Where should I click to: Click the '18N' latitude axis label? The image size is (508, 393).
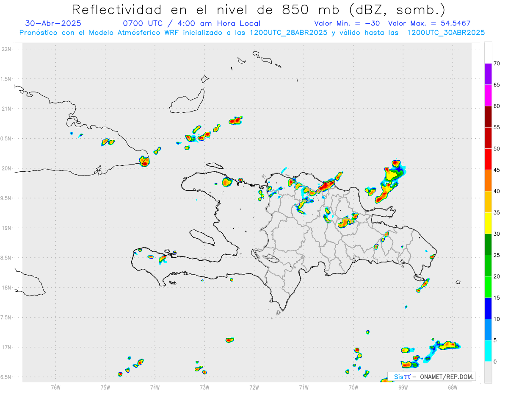(6, 287)
